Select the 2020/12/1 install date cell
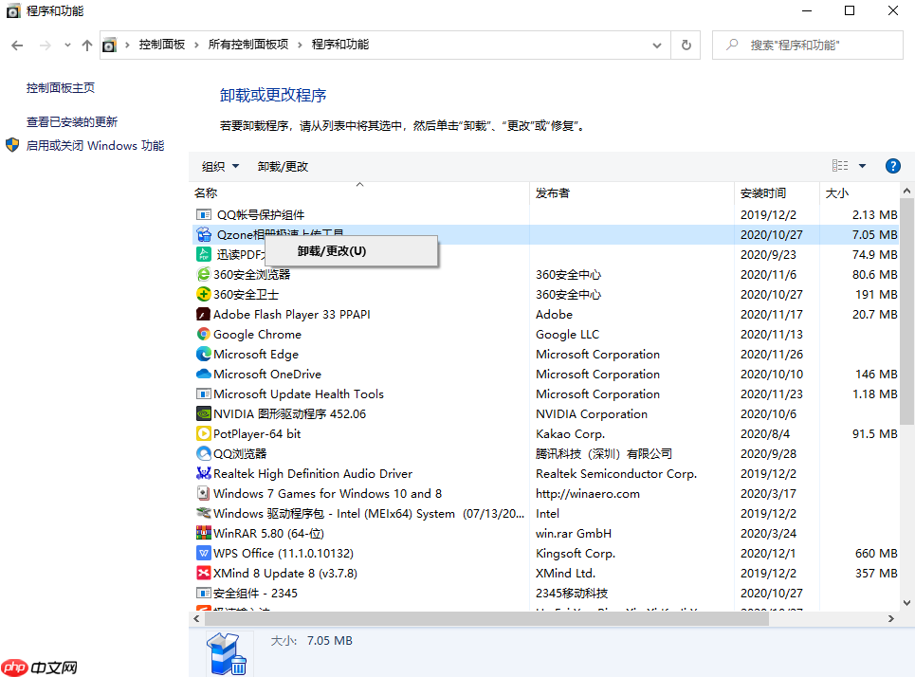This screenshot has height=677, width=915. (767, 554)
